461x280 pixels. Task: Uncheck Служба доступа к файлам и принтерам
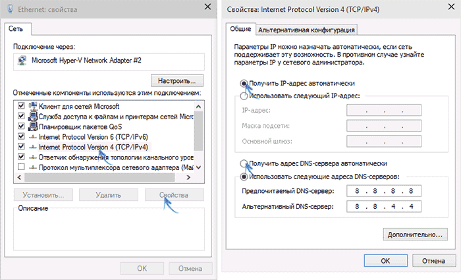click(21, 116)
